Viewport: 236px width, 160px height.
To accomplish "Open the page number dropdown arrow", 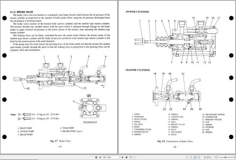I will pos(119,157).
